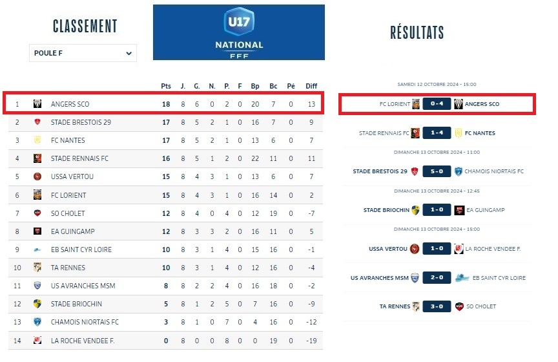558x362 pixels.
Task: Open the TA Rennes 3-0 SO Cholet score
Action: (x=437, y=306)
